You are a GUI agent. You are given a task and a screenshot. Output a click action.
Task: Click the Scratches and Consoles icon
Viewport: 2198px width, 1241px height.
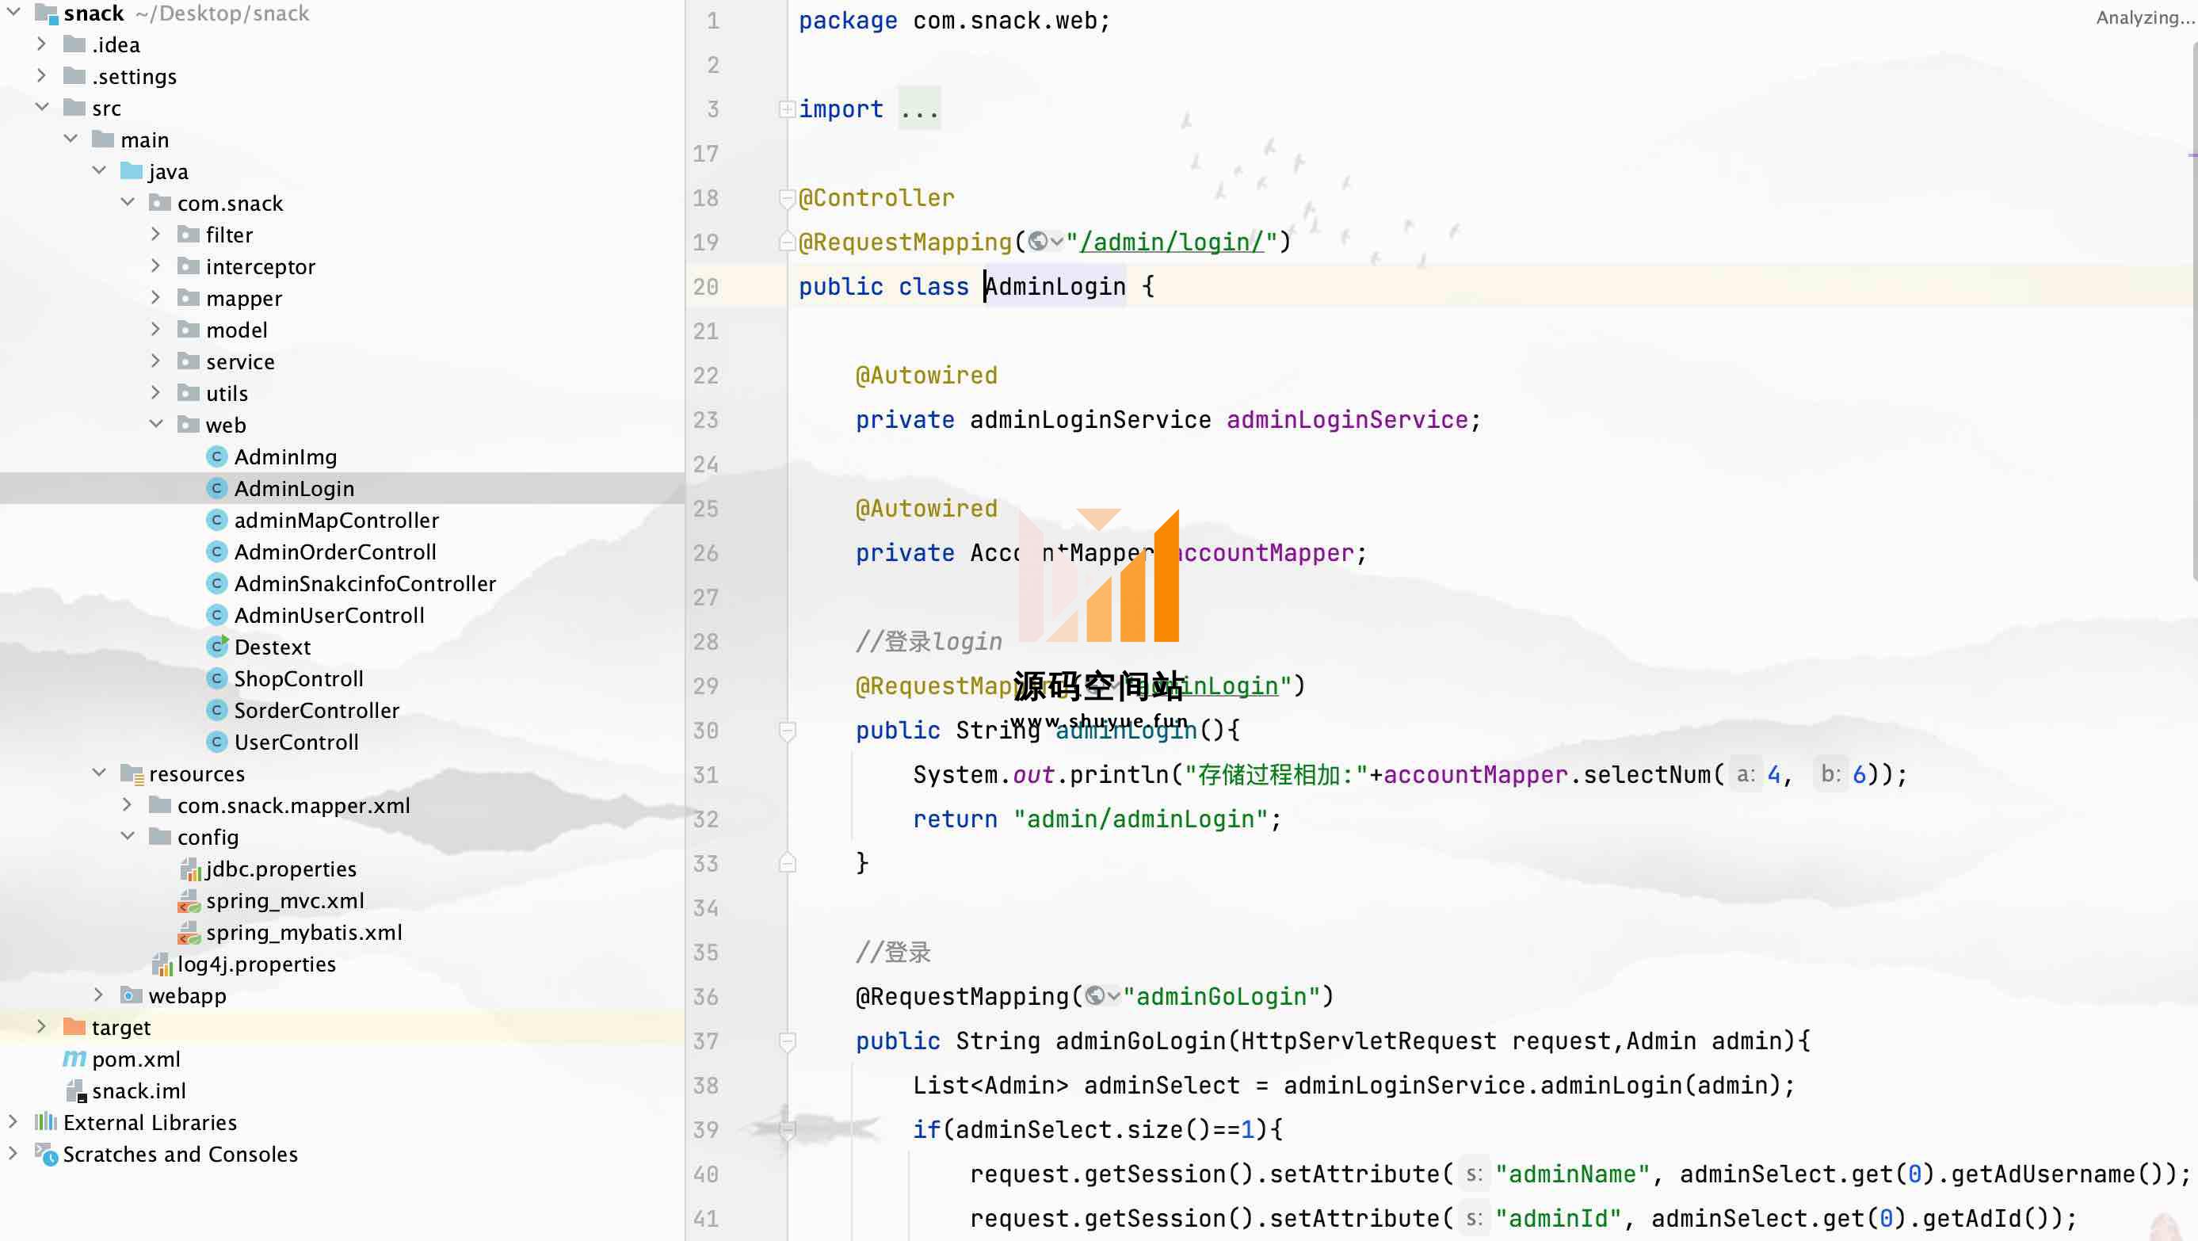(46, 1154)
